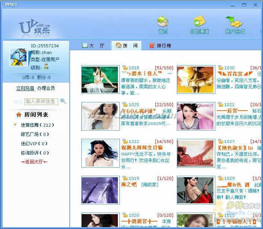The width and height of the screenshot is (263, 229).
Task: Click the 类型:注册用户 text
Action: click(x=45, y=59)
